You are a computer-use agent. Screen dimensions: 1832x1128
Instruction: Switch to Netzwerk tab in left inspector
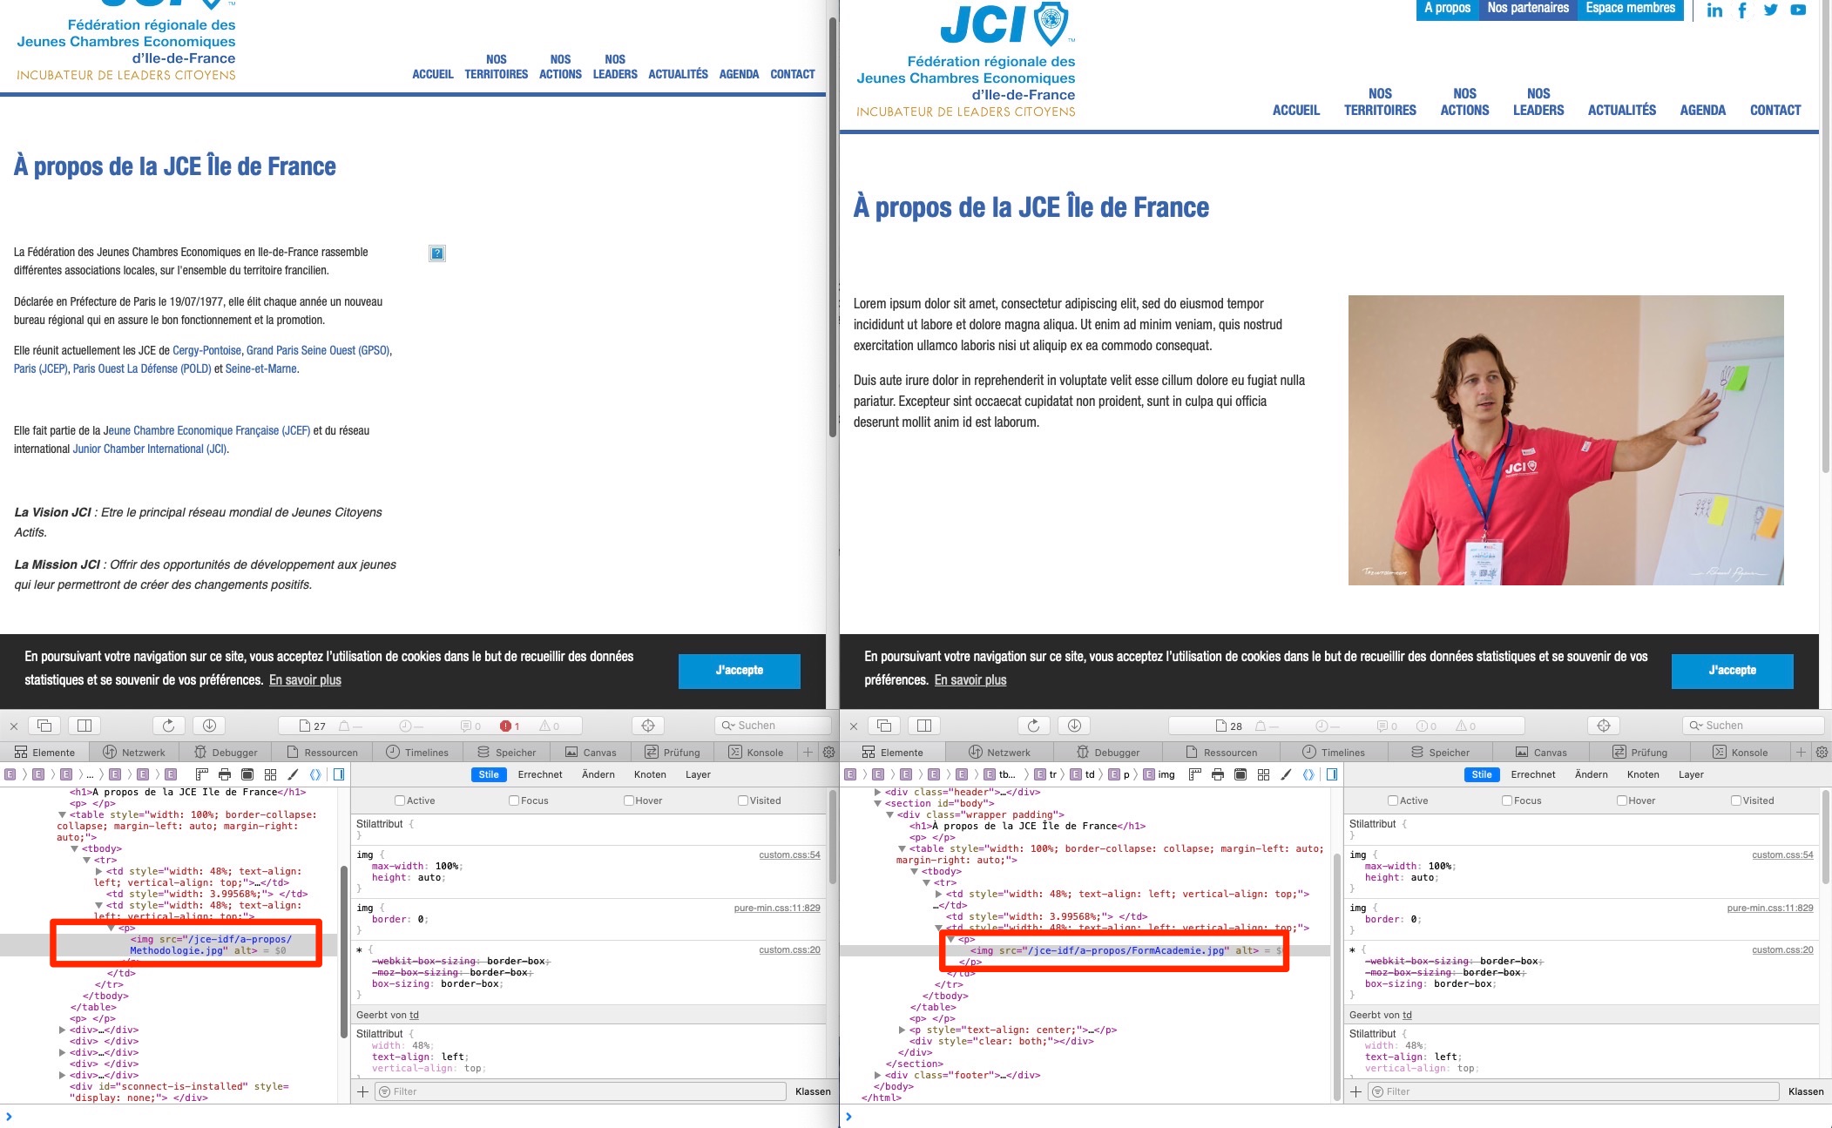point(134,753)
